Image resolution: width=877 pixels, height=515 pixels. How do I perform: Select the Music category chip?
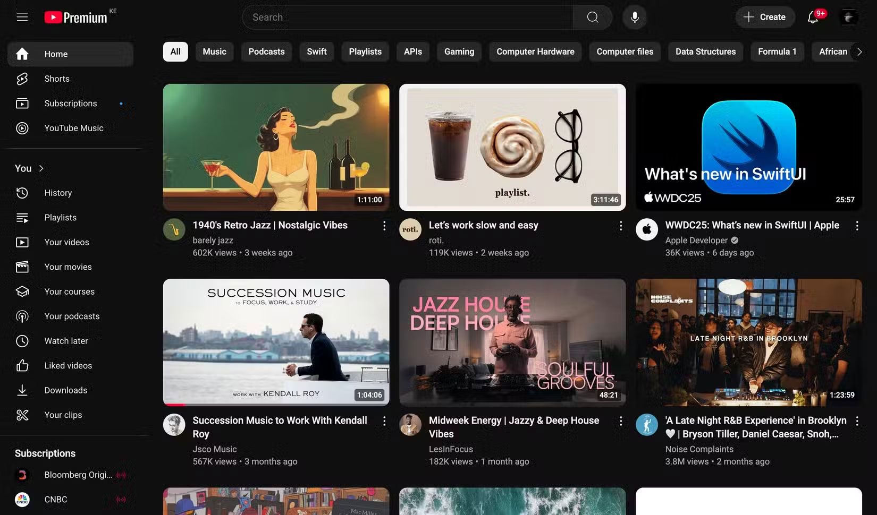214,51
